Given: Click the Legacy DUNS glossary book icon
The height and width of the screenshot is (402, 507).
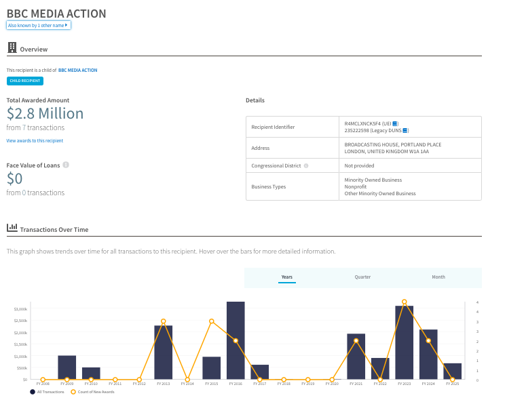Looking at the screenshot, I should [x=405, y=129].
